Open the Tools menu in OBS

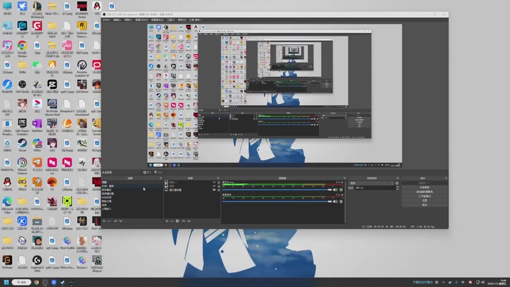(x=171, y=20)
